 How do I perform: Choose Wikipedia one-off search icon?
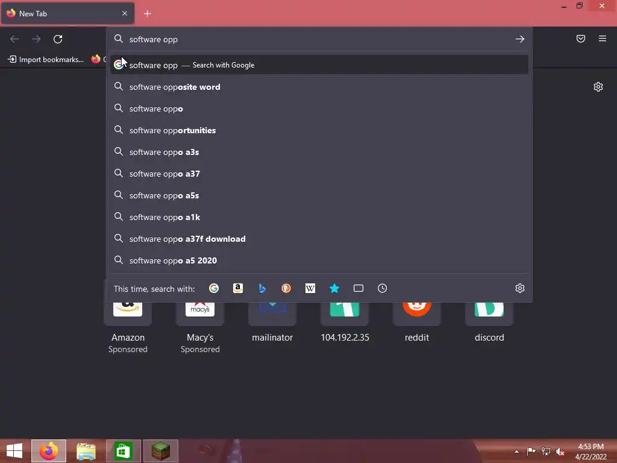(x=310, y=288)
